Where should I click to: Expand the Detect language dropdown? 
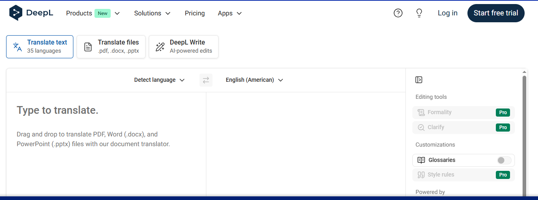[x=159, y=80]
